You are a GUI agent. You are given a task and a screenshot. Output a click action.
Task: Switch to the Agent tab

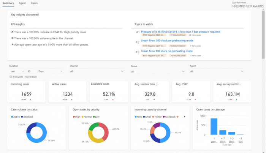(22, 3)
